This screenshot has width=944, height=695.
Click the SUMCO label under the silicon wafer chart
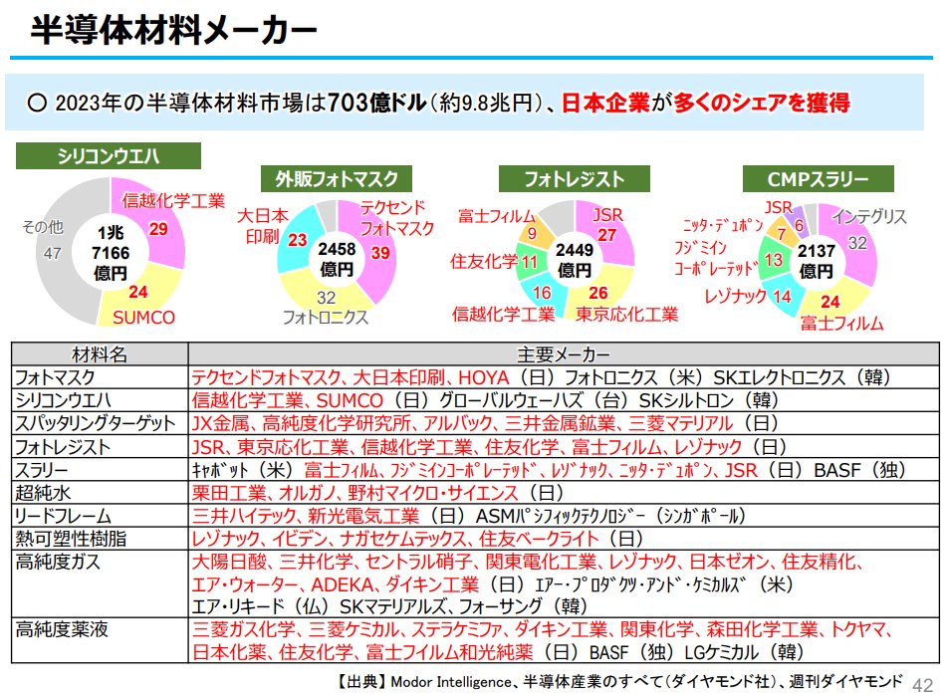click(143, 318)
